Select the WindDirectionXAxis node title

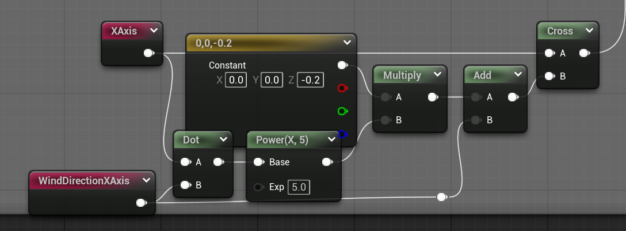[83, 180]
